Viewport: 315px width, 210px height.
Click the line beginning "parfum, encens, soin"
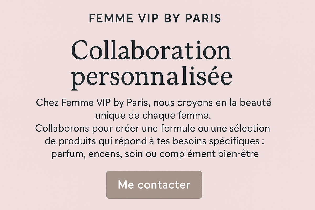click(x=155, y=154)
